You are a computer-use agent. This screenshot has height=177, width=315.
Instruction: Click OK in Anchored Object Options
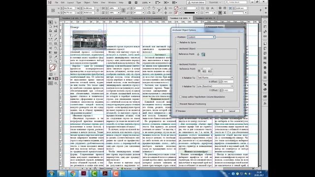coord(215,111)
